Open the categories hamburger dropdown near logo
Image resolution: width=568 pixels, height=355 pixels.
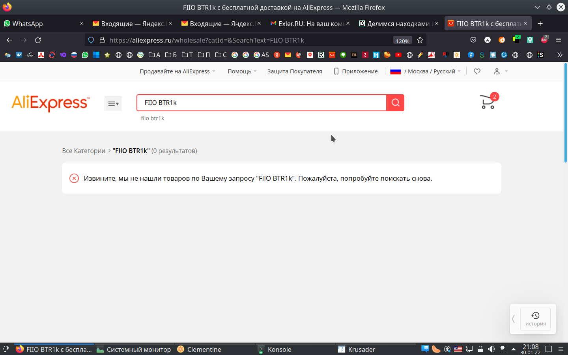point(113,104)
